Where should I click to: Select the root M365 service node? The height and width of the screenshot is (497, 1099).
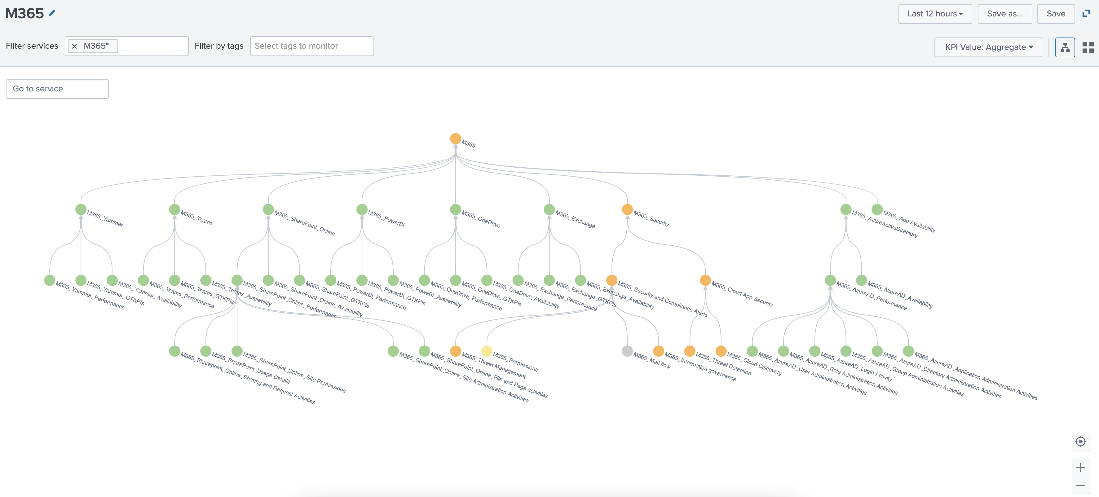click(456, 139)
